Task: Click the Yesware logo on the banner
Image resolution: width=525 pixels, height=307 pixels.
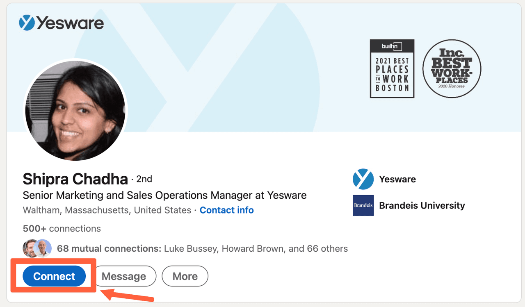Action: coord(61,23)
